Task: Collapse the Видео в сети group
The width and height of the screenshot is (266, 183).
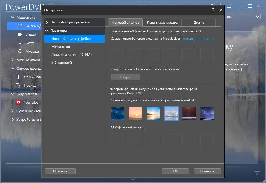Action: (13, 94)
